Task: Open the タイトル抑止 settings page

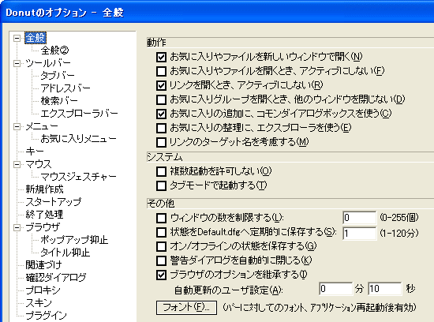Action: click(x=65, y=253)
